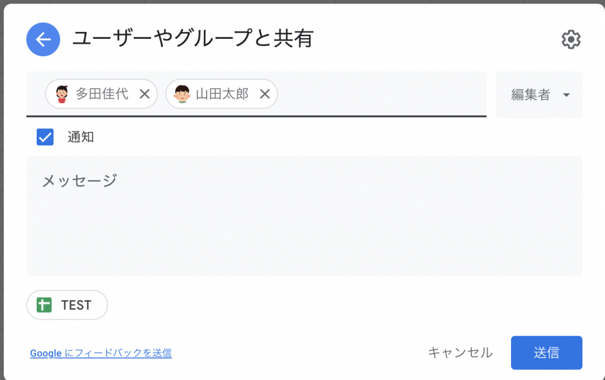Image resolution: width=605 pixels, height=380 pixels.
Task: Open sharing settings gear icon
Action: pyautogui.click(x=571, y=40)
